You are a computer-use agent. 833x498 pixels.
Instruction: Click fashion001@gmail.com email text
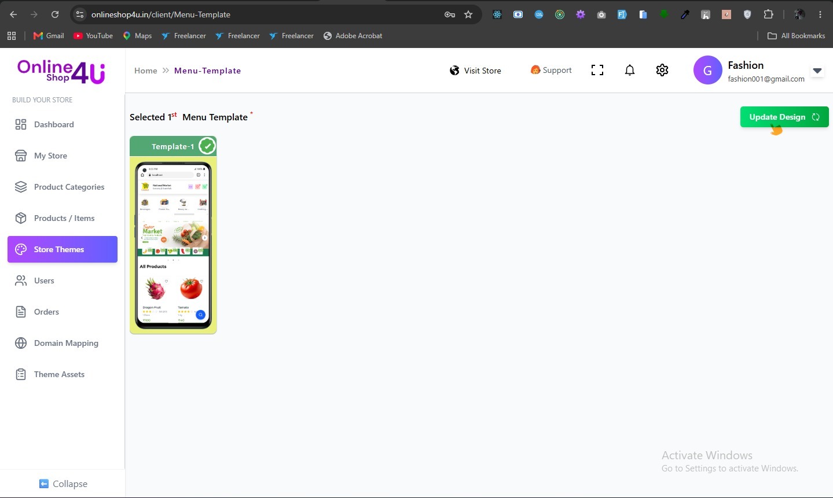pos(766,79)
